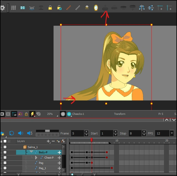Screen dimensions: 177x176
Task: Open the FPS dropdown arrow
Action: [172, 133]
